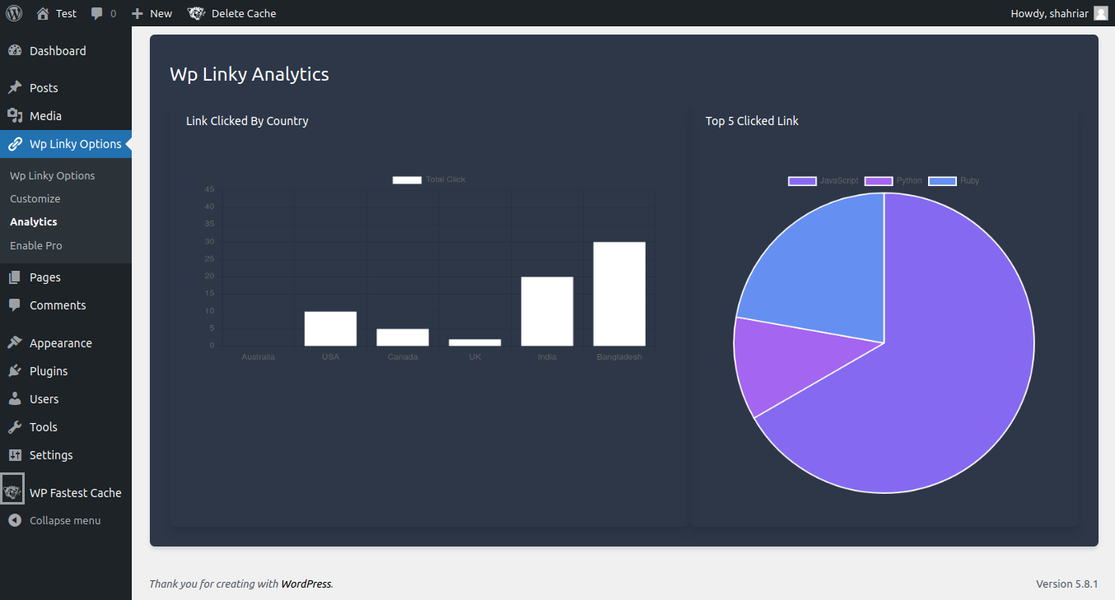Open the Appearance menu

click(66, 343)
